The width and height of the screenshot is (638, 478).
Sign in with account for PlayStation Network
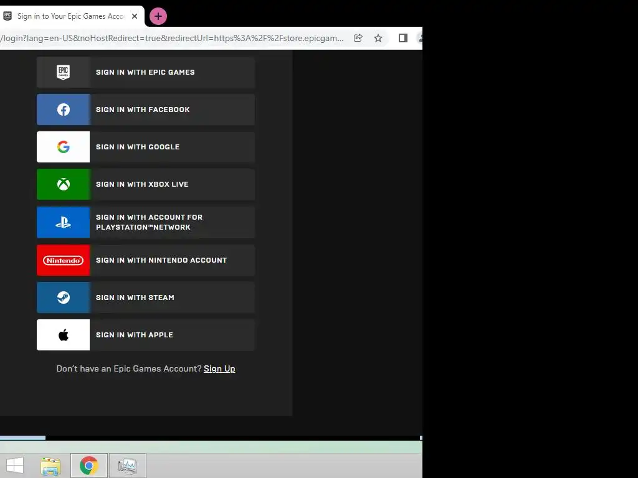146,222
